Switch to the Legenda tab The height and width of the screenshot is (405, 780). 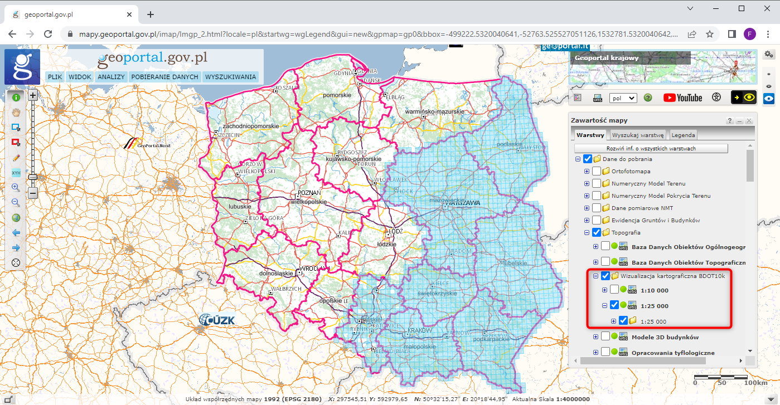click(x=682, y=134)
